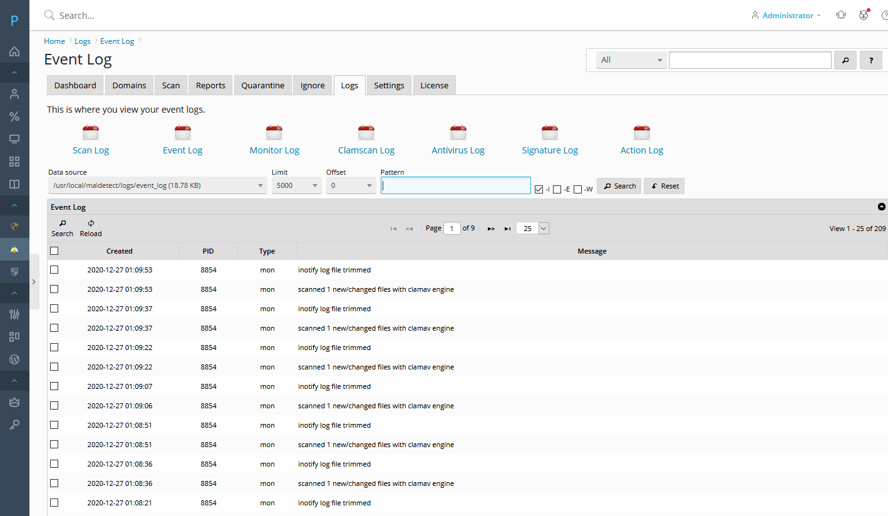Switch to the Settings tab

389,85
